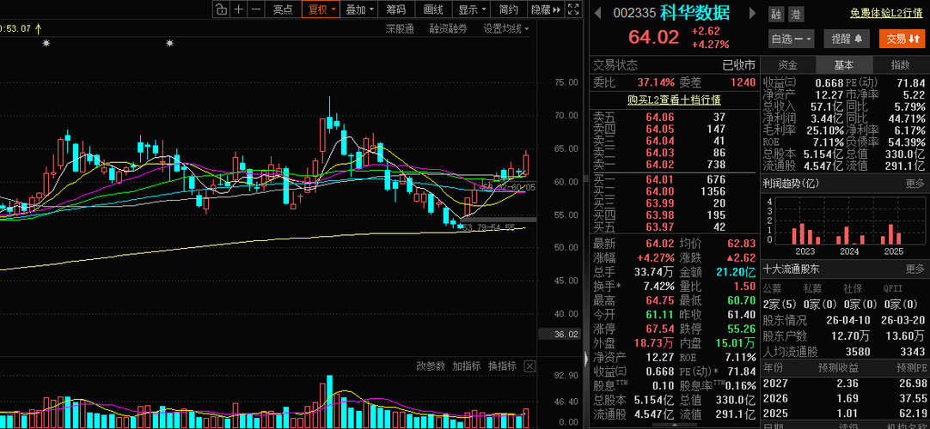Click the 提醒 alert bell button
Screen dimensions: 930x429
[847, 39]
